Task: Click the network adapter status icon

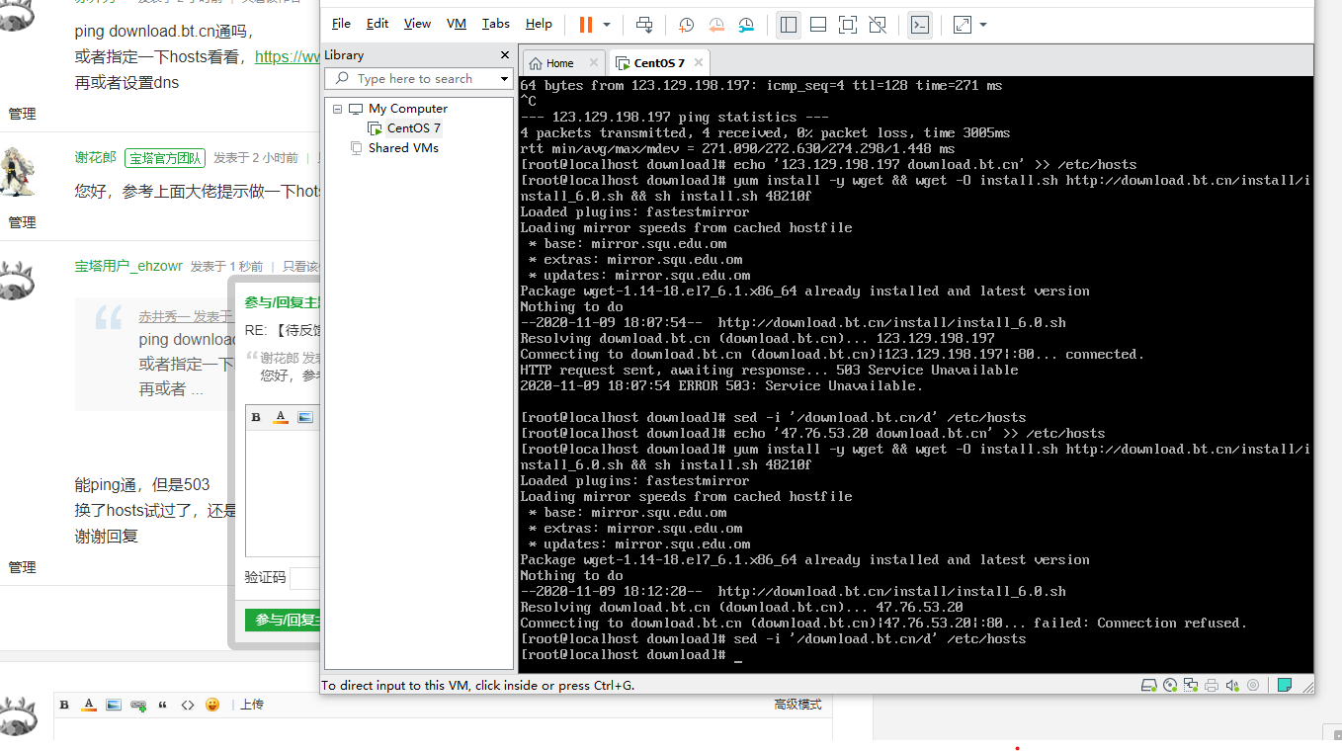Action: point(1191,685)
